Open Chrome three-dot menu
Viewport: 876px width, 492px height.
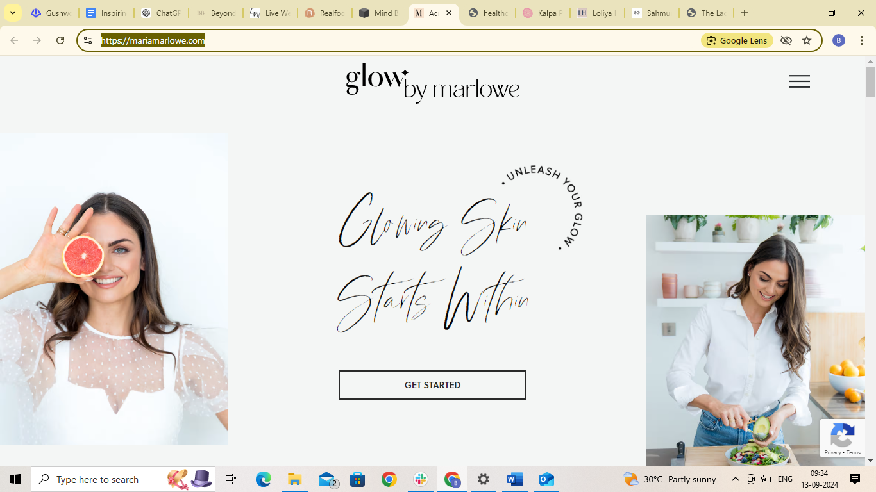tap(862, 40)
